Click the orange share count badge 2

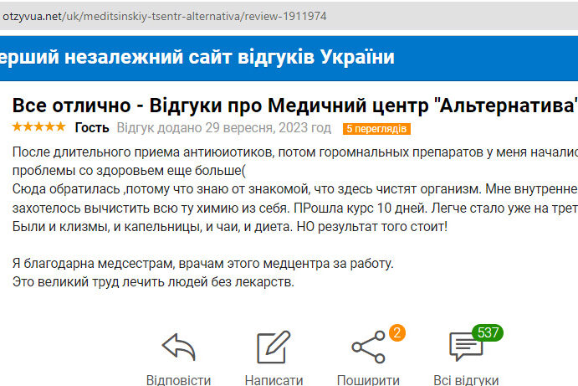pyautogui.click(x=396, y=332)
